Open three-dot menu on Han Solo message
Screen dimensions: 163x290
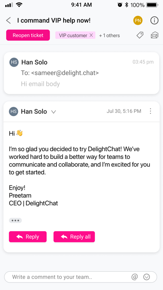pyautogui.click(x=151, y=111)
